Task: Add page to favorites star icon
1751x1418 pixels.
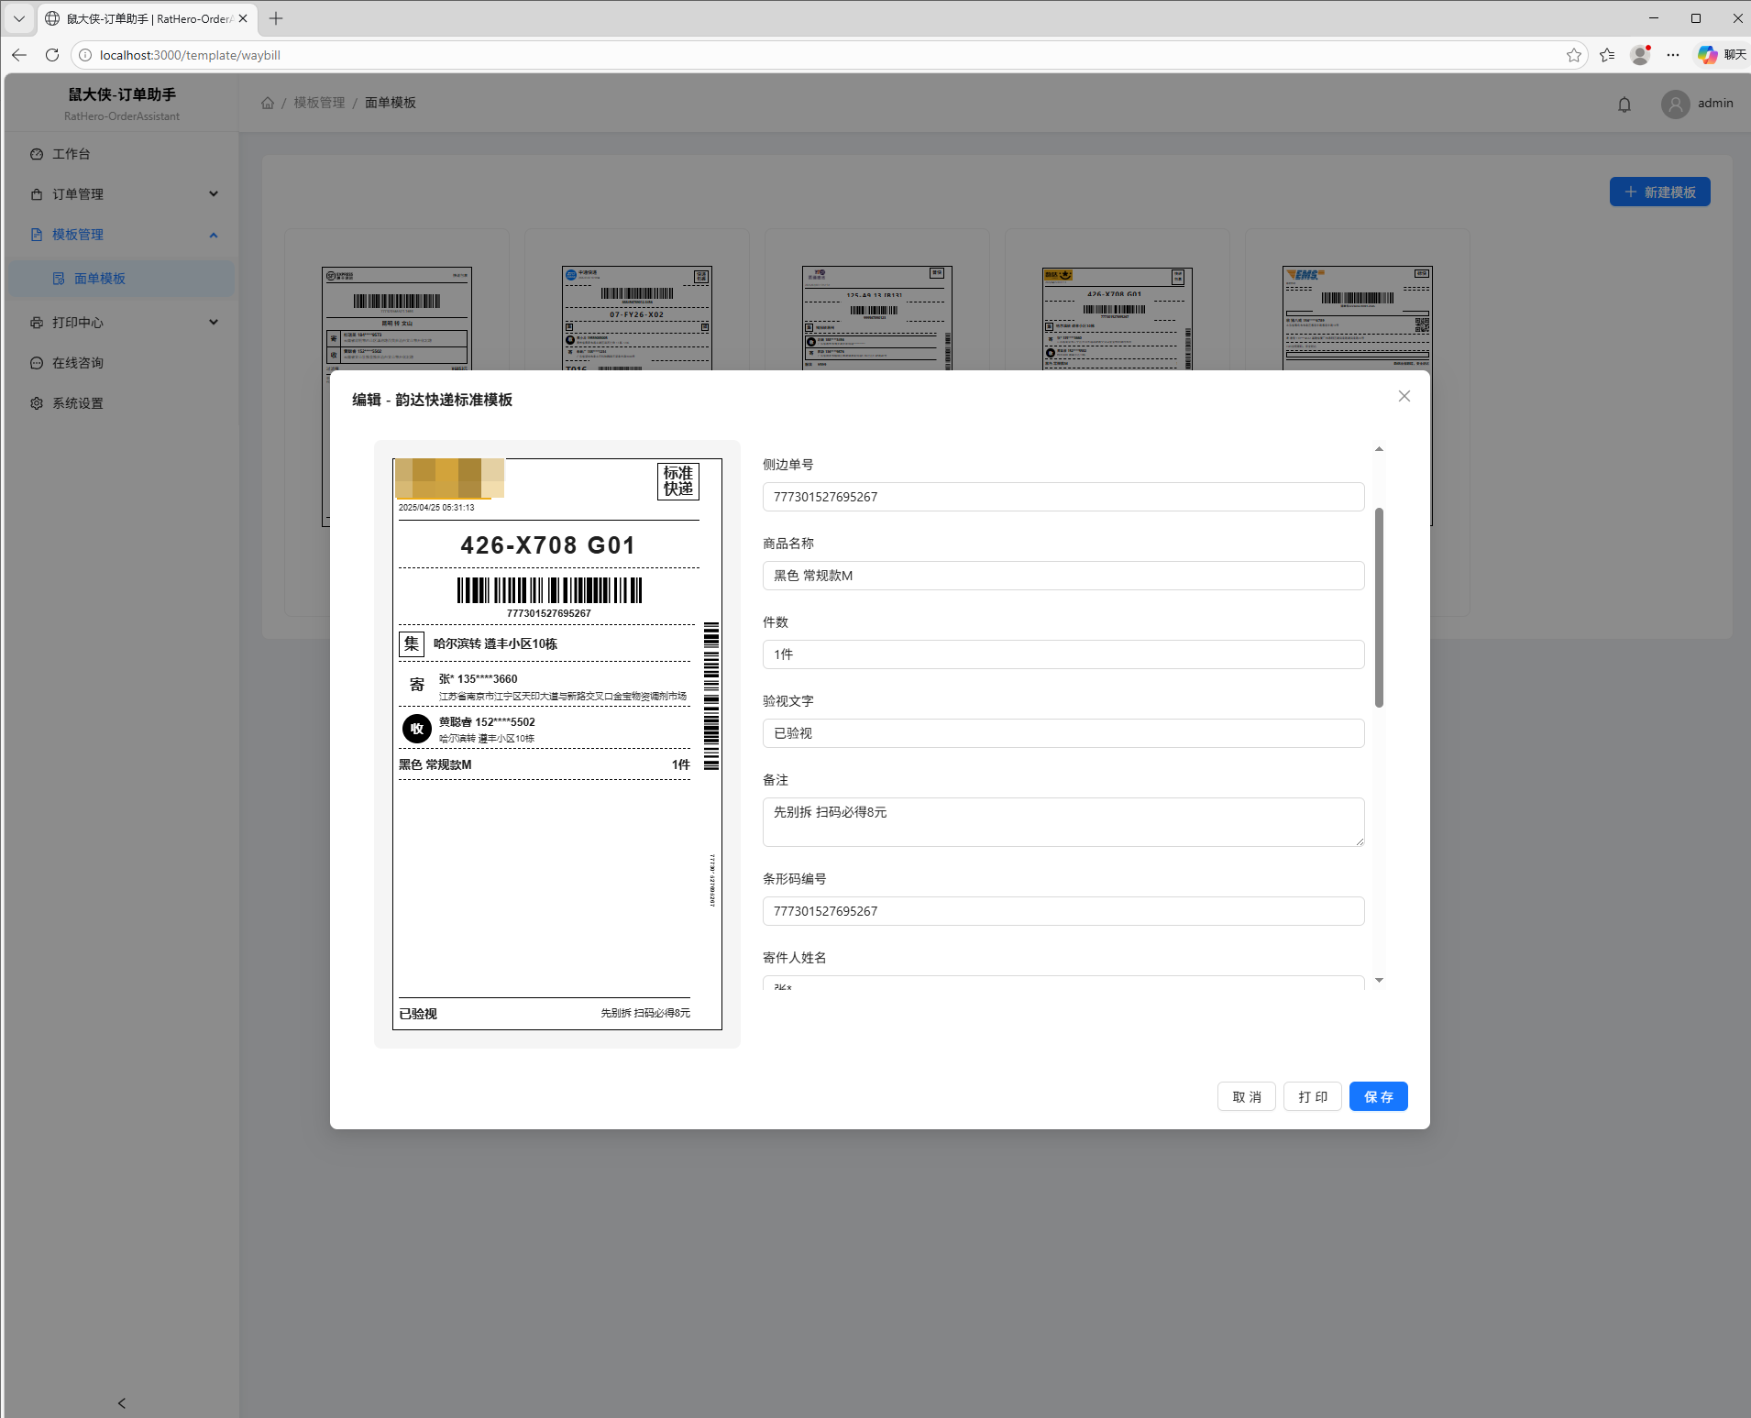Action: [1573, 55]
